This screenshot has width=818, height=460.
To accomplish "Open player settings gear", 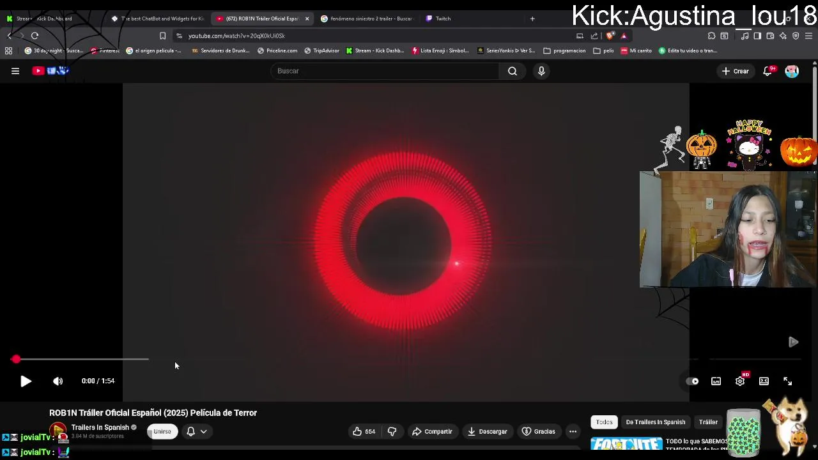I will point(740,381).
